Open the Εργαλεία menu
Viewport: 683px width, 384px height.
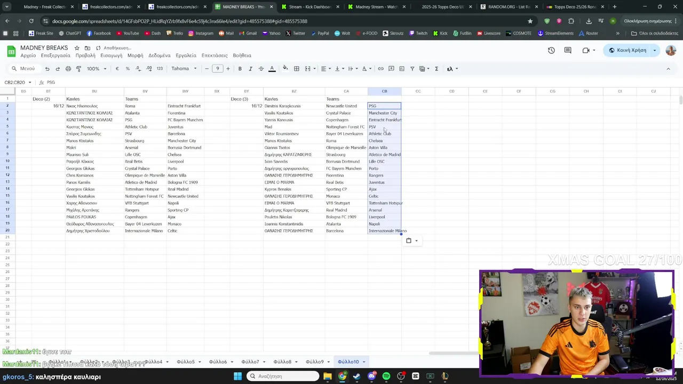(186, 55)
